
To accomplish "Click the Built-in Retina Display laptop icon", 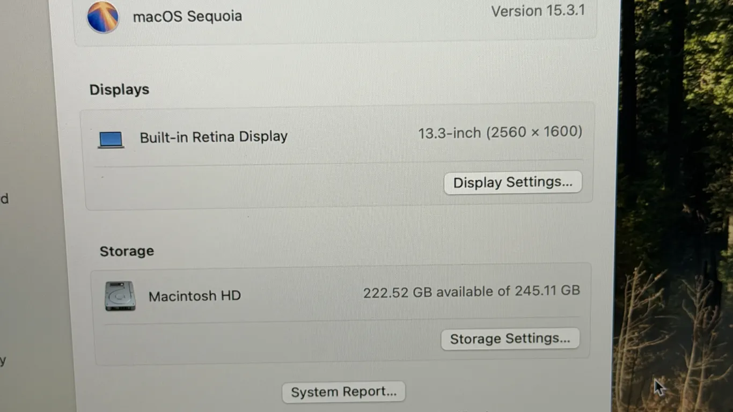I will pyautogui.click(x=111, y=140).
